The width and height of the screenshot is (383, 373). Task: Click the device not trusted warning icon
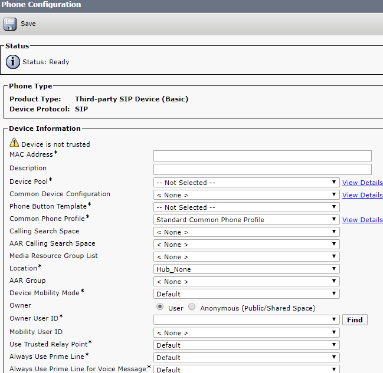pos(14,143)
